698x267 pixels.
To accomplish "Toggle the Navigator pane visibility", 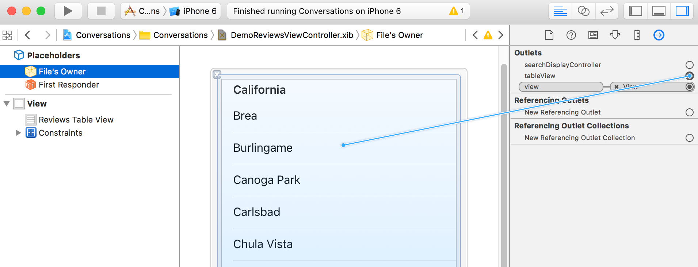I will (635, 11).
